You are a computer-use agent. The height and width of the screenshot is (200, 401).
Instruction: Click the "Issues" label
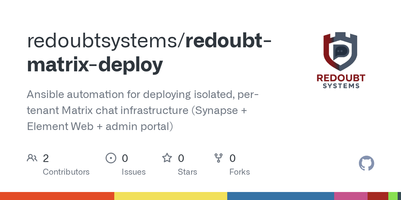click(134, 172)
